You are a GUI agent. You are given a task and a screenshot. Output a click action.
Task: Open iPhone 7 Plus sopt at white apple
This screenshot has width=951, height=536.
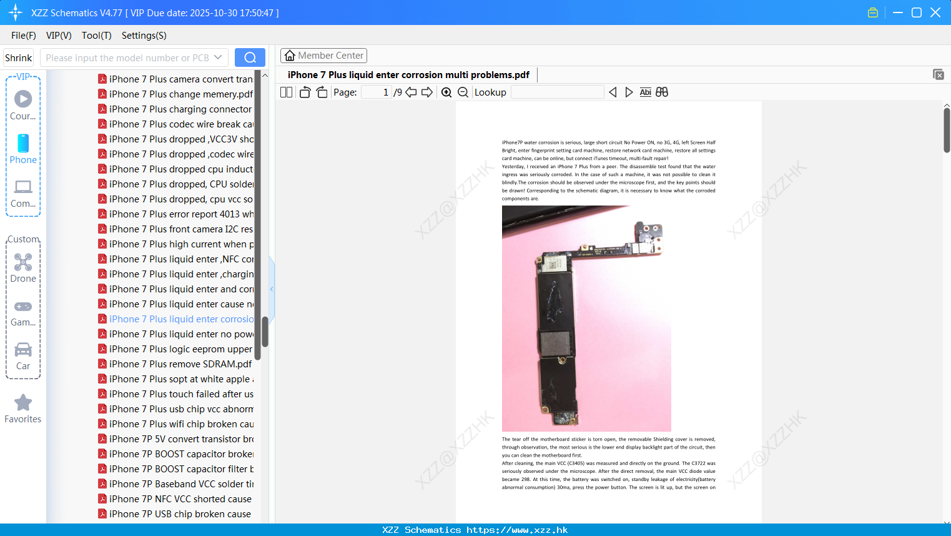tap(175, 379)
